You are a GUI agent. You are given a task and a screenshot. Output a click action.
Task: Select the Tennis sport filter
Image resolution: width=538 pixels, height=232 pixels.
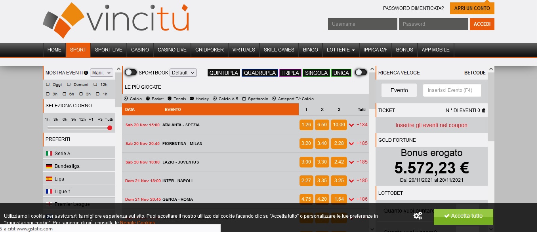click(177, 99)
